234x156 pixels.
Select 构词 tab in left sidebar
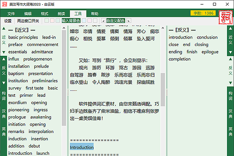pyautogui.click(x=4, y=96)
